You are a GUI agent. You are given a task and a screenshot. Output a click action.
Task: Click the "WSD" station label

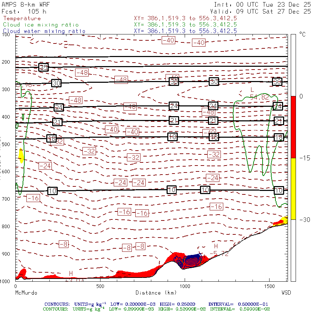click(286, 292)
